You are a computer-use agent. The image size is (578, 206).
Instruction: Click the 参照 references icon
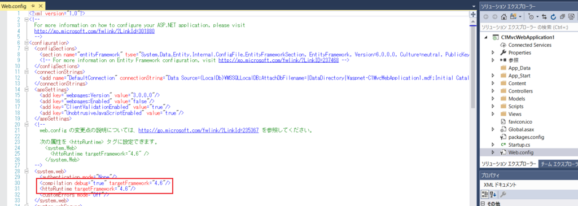click(503, 60)
